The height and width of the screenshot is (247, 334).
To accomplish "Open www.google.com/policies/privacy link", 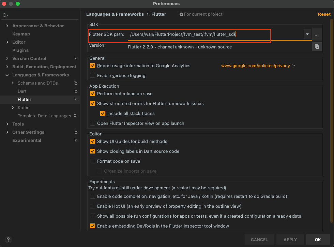I will (255, 66).
